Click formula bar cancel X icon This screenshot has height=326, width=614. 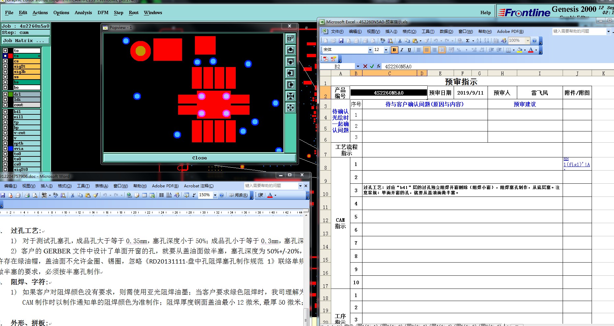(x=365, y=66)
